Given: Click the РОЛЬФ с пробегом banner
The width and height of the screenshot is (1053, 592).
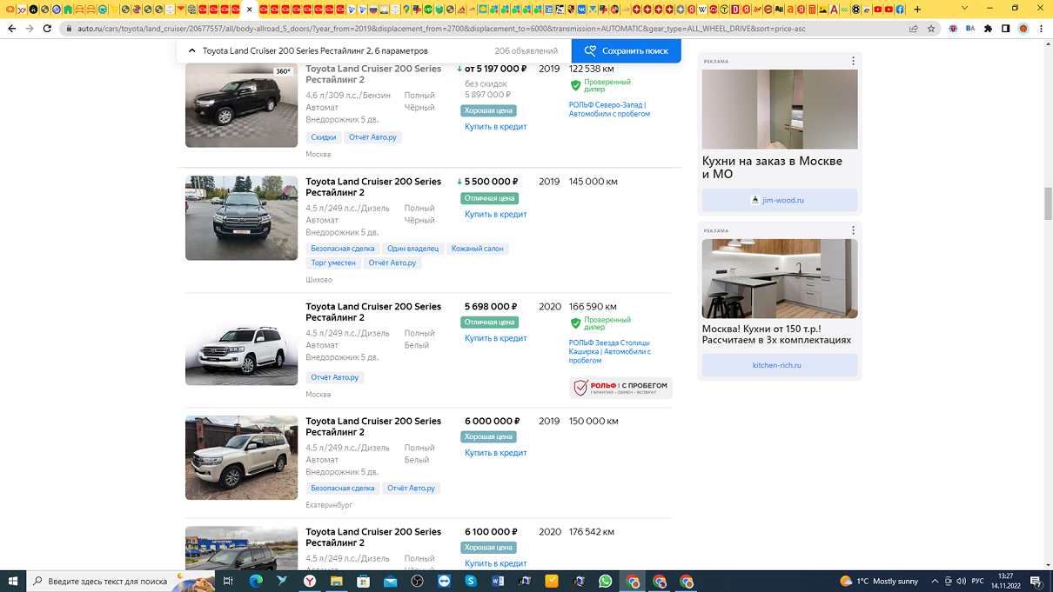Looking at the screenshot, I should point(620,388).
